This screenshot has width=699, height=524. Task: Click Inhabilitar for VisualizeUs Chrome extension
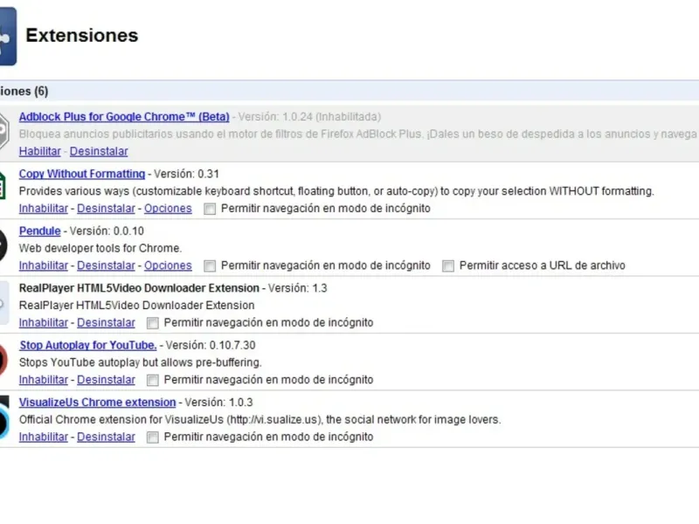tap(43, 437)
